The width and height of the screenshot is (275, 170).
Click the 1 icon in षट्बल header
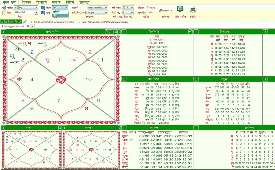click(196, 79)
